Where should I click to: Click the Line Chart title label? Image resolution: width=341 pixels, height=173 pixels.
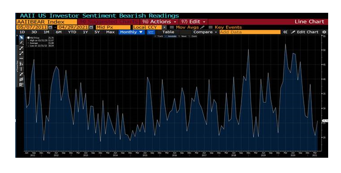pos(309,22)
